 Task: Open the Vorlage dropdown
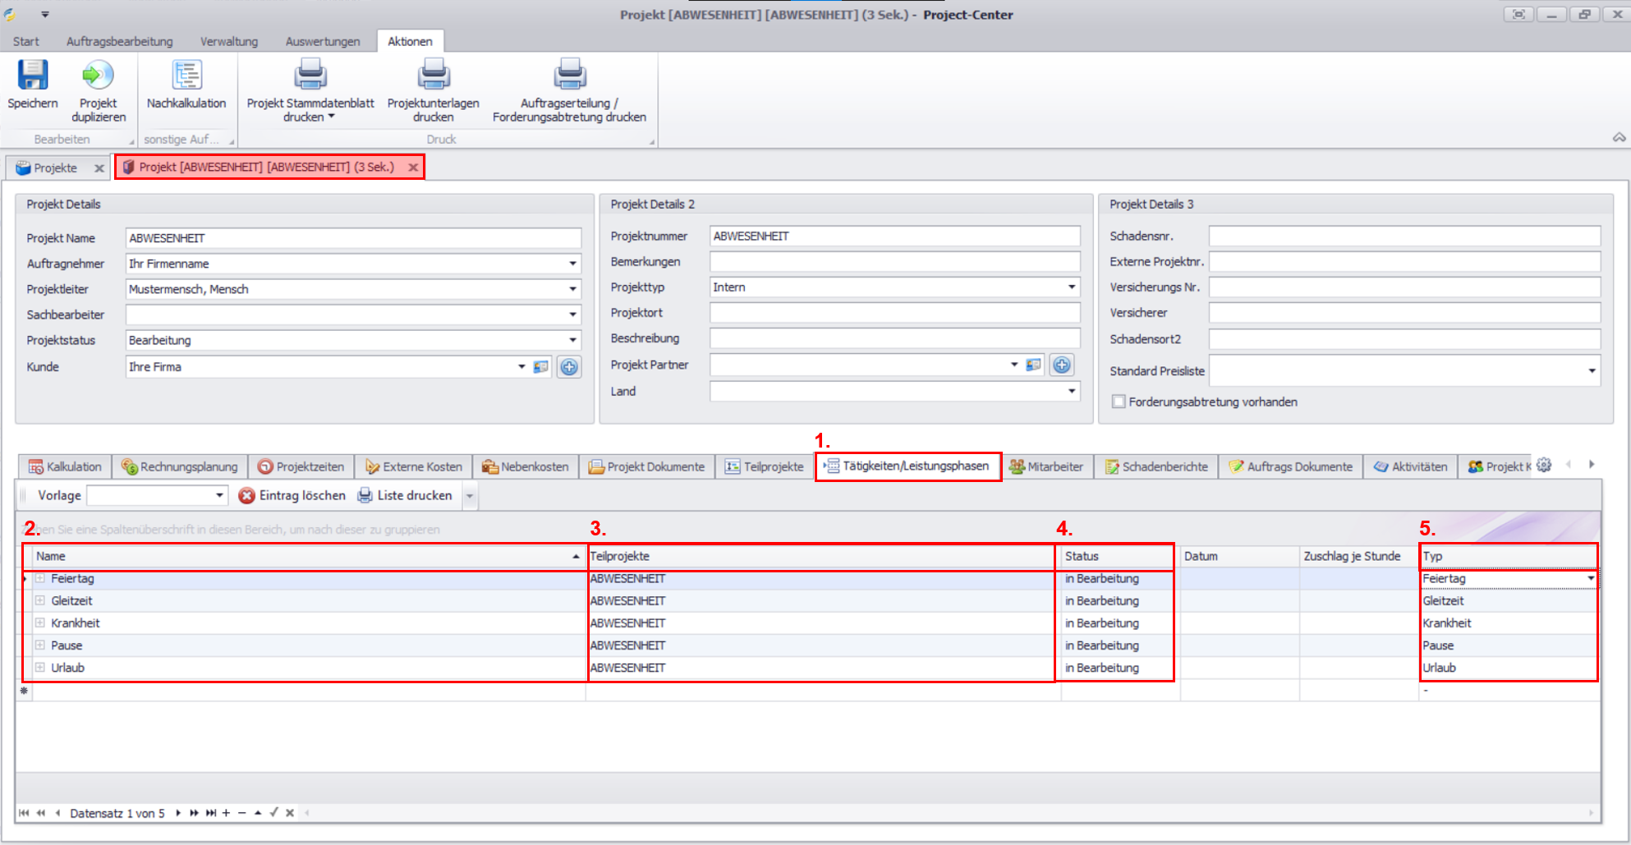219,495
